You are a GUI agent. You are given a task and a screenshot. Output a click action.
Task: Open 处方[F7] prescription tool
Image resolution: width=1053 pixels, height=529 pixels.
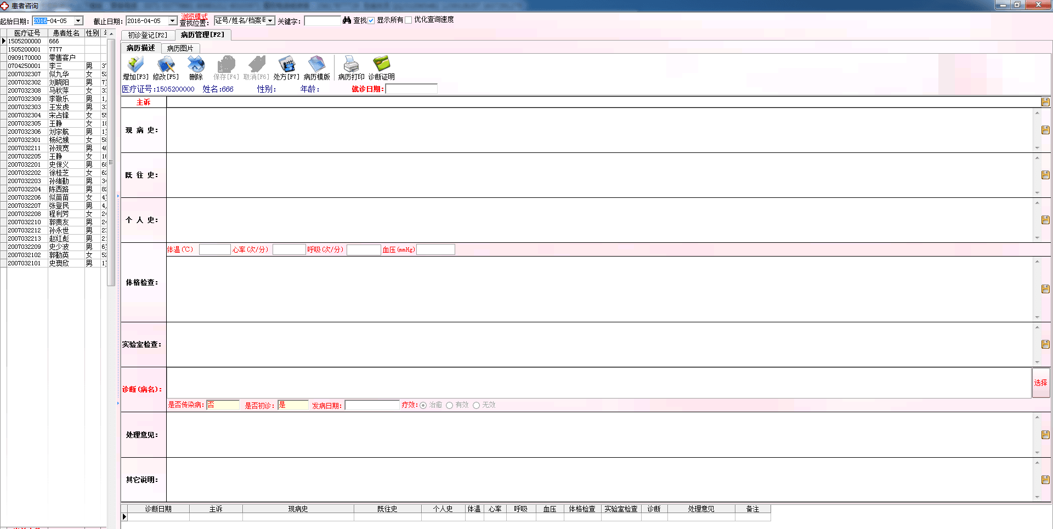tap(286, 65)
